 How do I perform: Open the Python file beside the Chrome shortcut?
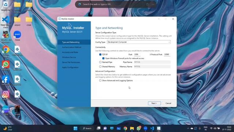(17, 50)
